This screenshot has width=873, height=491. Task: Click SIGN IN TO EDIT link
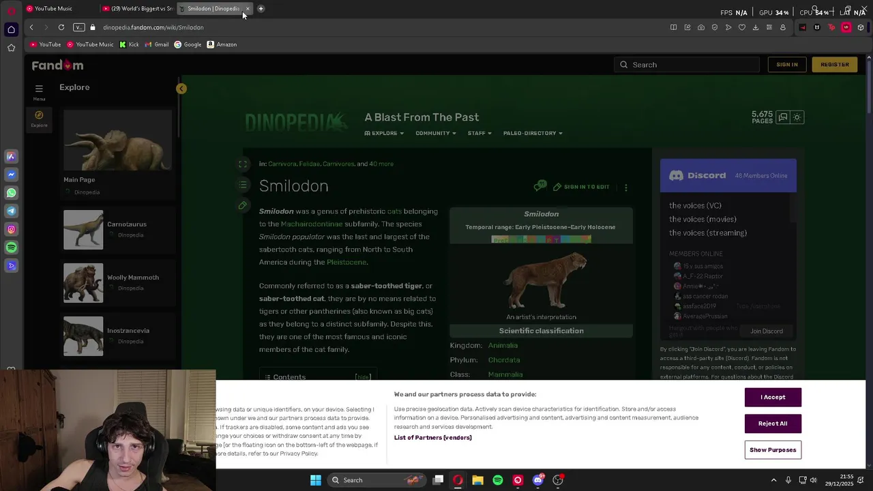(x=582, y=187)
